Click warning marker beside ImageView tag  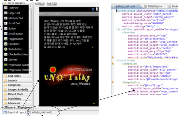pos(112,64)
